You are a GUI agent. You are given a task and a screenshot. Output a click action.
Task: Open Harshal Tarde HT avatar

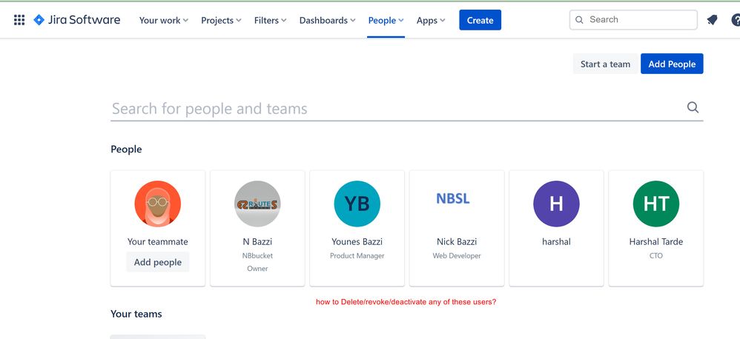(x=656, y=204)
